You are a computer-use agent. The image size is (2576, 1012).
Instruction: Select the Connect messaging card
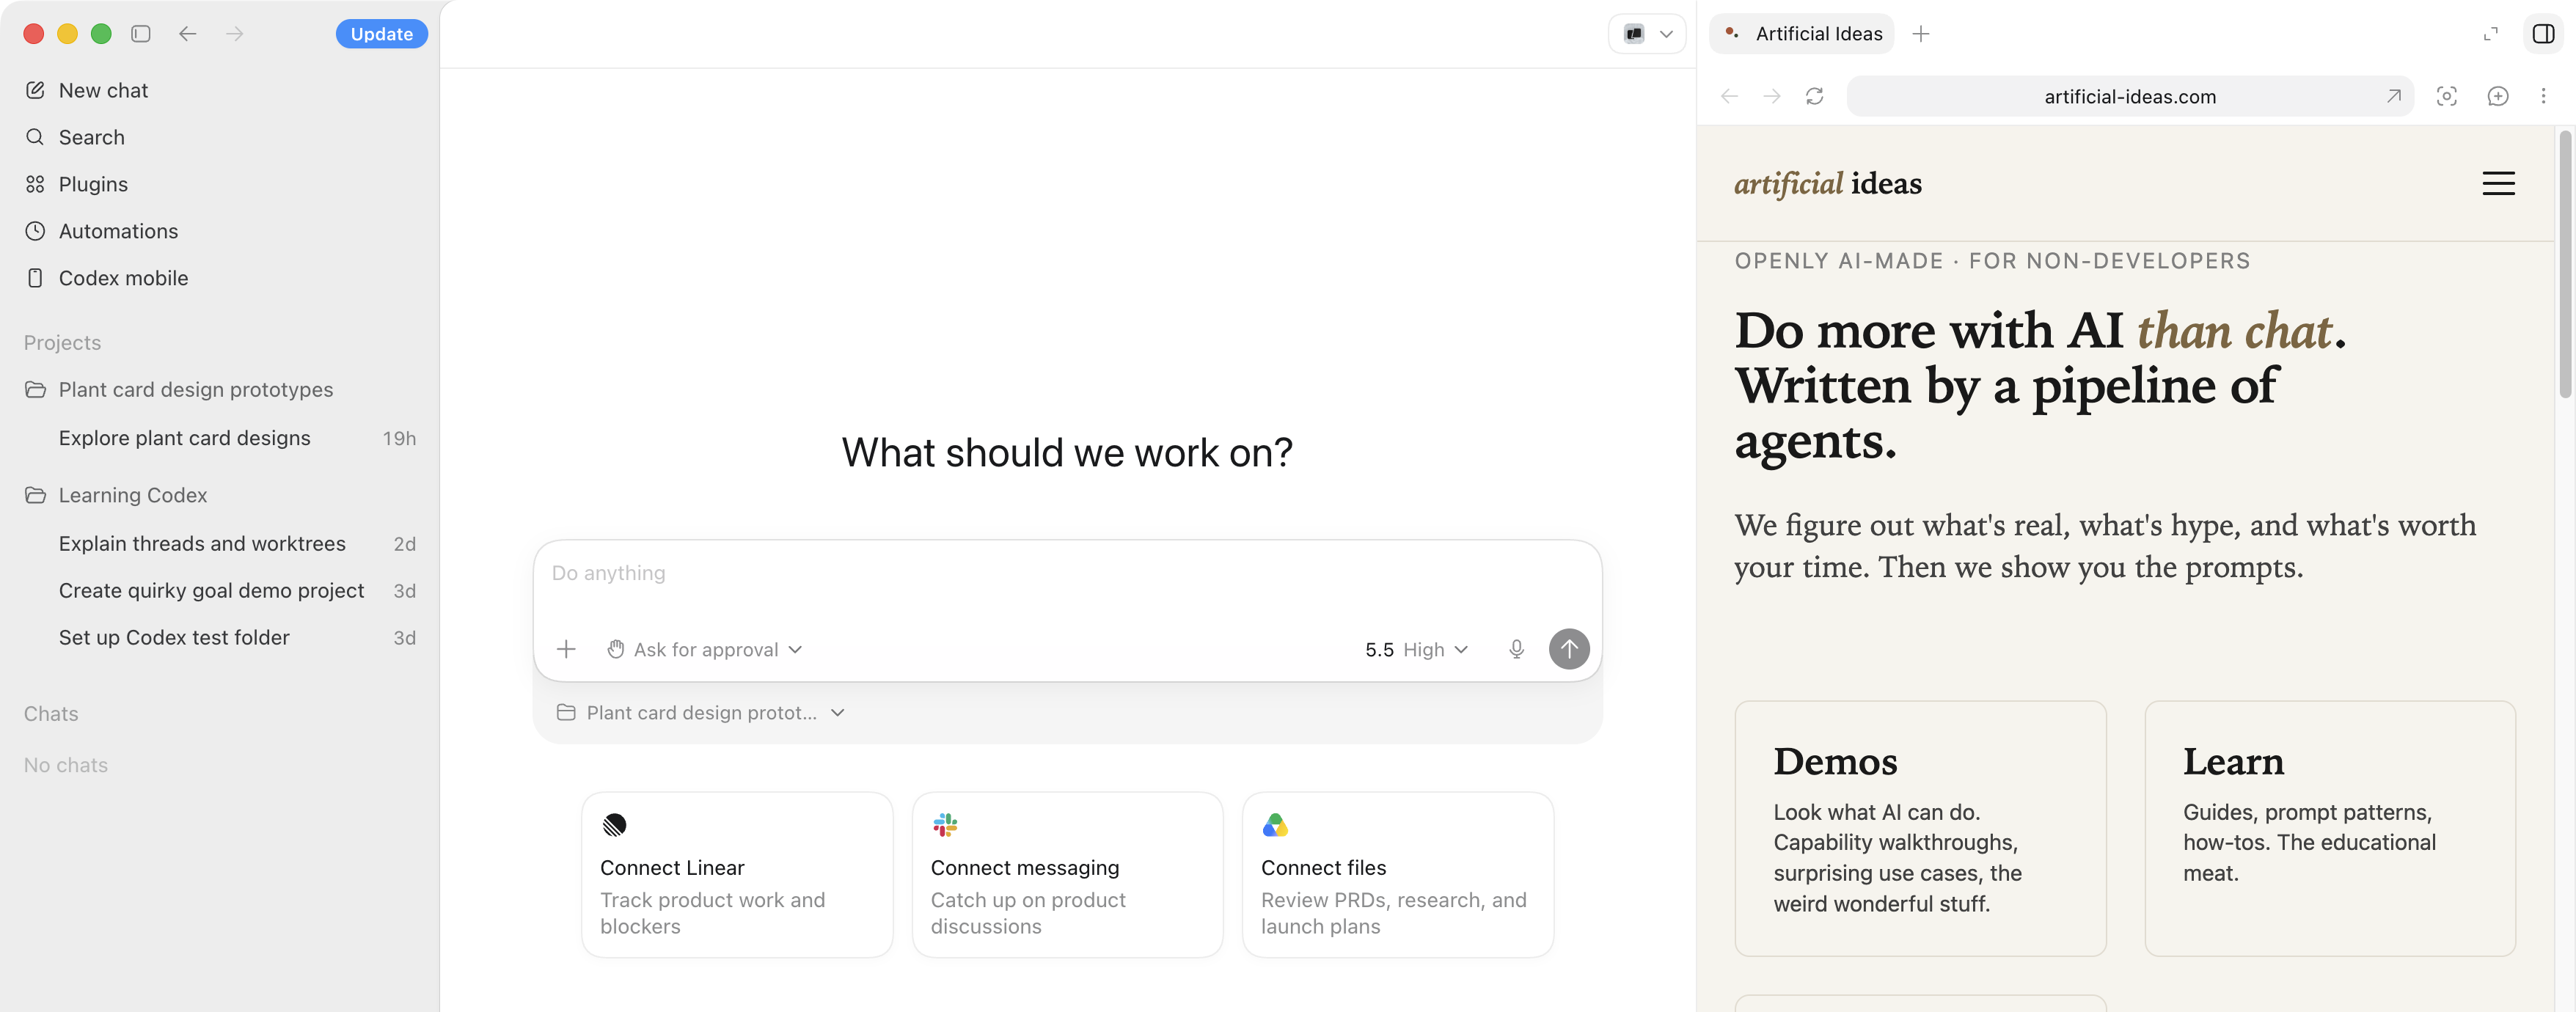[x=1067, y=874]
